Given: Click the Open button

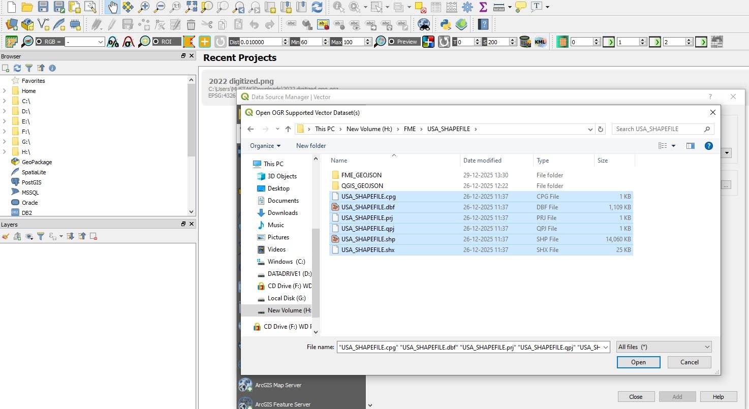Looking at the screenshot, I should pos(638,362).
